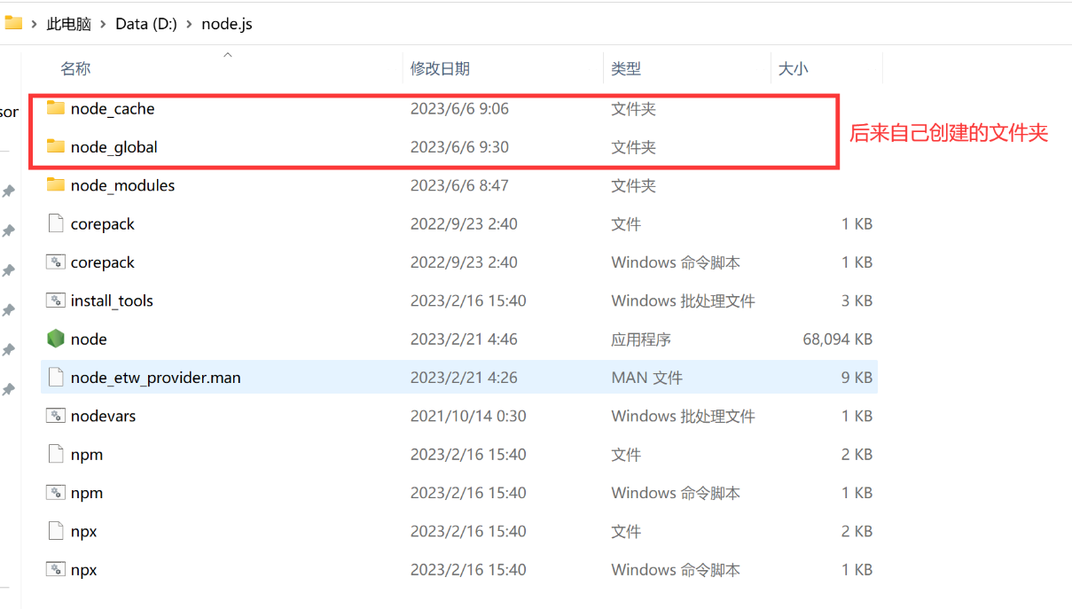Sort by 类型 column header
Viewport: 1072px width, 609px height.
click(626, 68)
